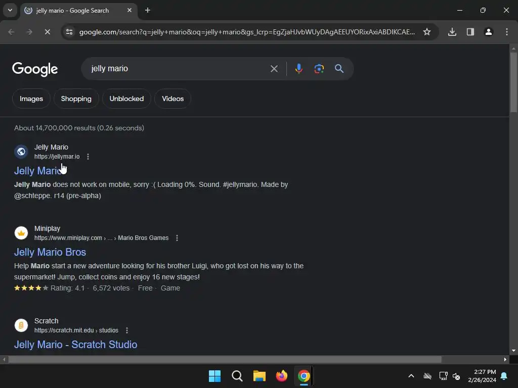The width and height of the screenshot is (518, 388).
Task: Open the clock and calendar flyout
Action: click(x=482, y=376)
